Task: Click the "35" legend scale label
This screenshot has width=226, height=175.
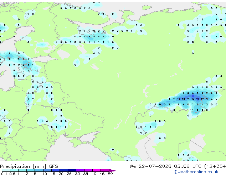Action: 86,174
